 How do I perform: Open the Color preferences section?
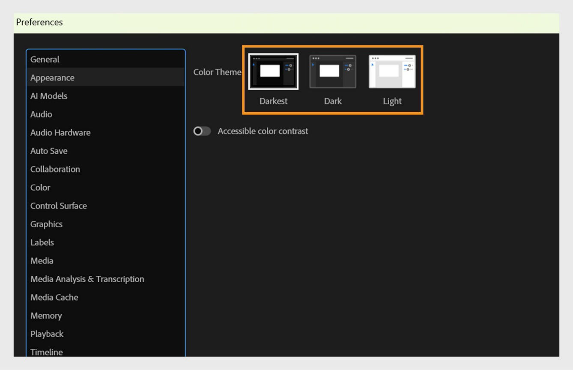[x=40, y=188]
